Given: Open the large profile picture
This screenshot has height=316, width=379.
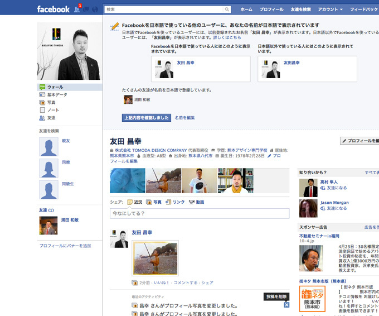Looking at the screenshot, I should pyautogui.click(x=69, y=51).
